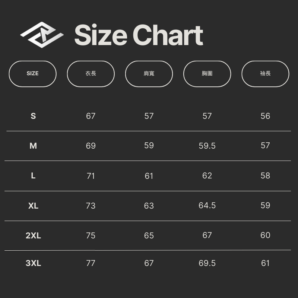
Task: Click the 59.5 chest value for M
Action: pos(207,146)
